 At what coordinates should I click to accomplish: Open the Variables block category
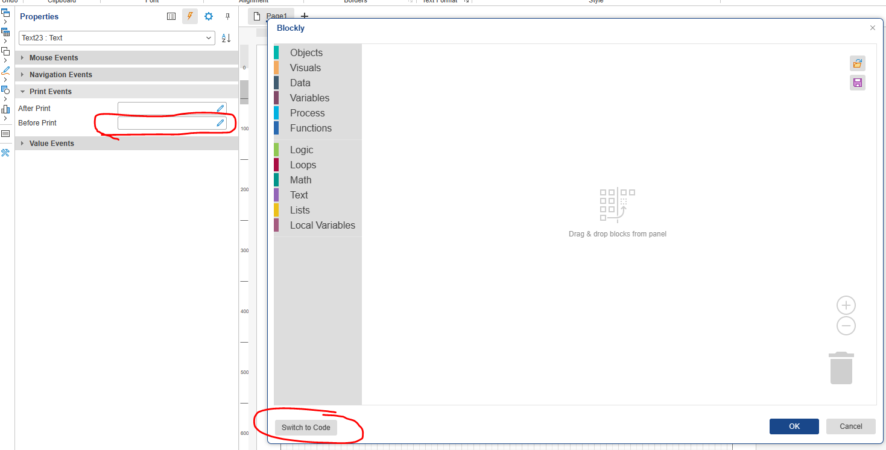tap(317, 98)
